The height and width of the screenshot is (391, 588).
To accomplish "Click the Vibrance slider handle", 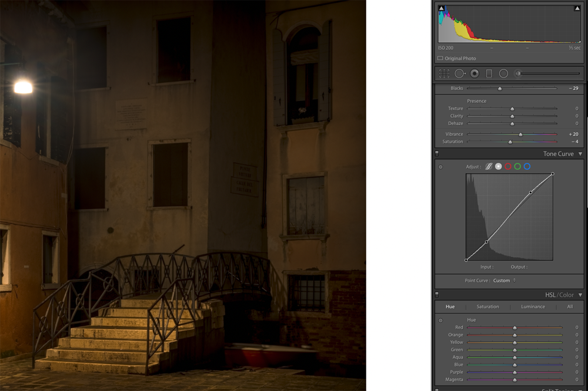I will 520,134.
